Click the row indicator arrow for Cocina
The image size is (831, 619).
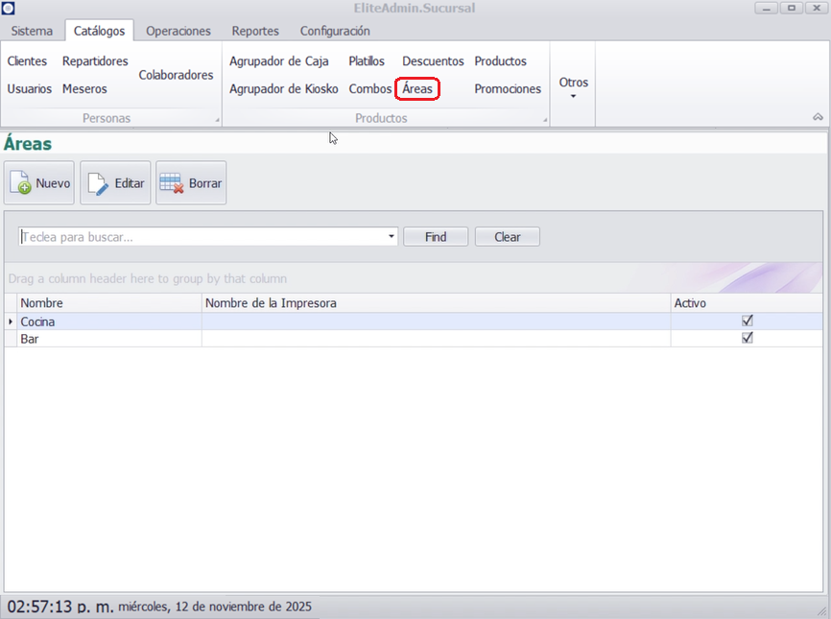(11, 321)
